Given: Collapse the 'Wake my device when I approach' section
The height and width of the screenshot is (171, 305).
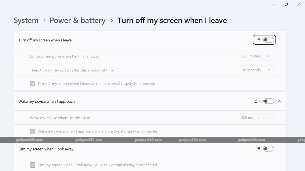Looking at the screenshot, I should [280, 101].
